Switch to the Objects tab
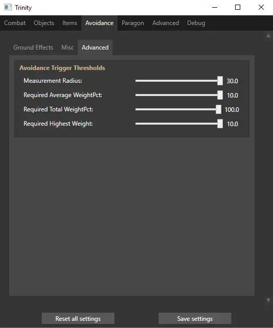The image size is (273, 328). pyautogui.click(x=44, y=23)
